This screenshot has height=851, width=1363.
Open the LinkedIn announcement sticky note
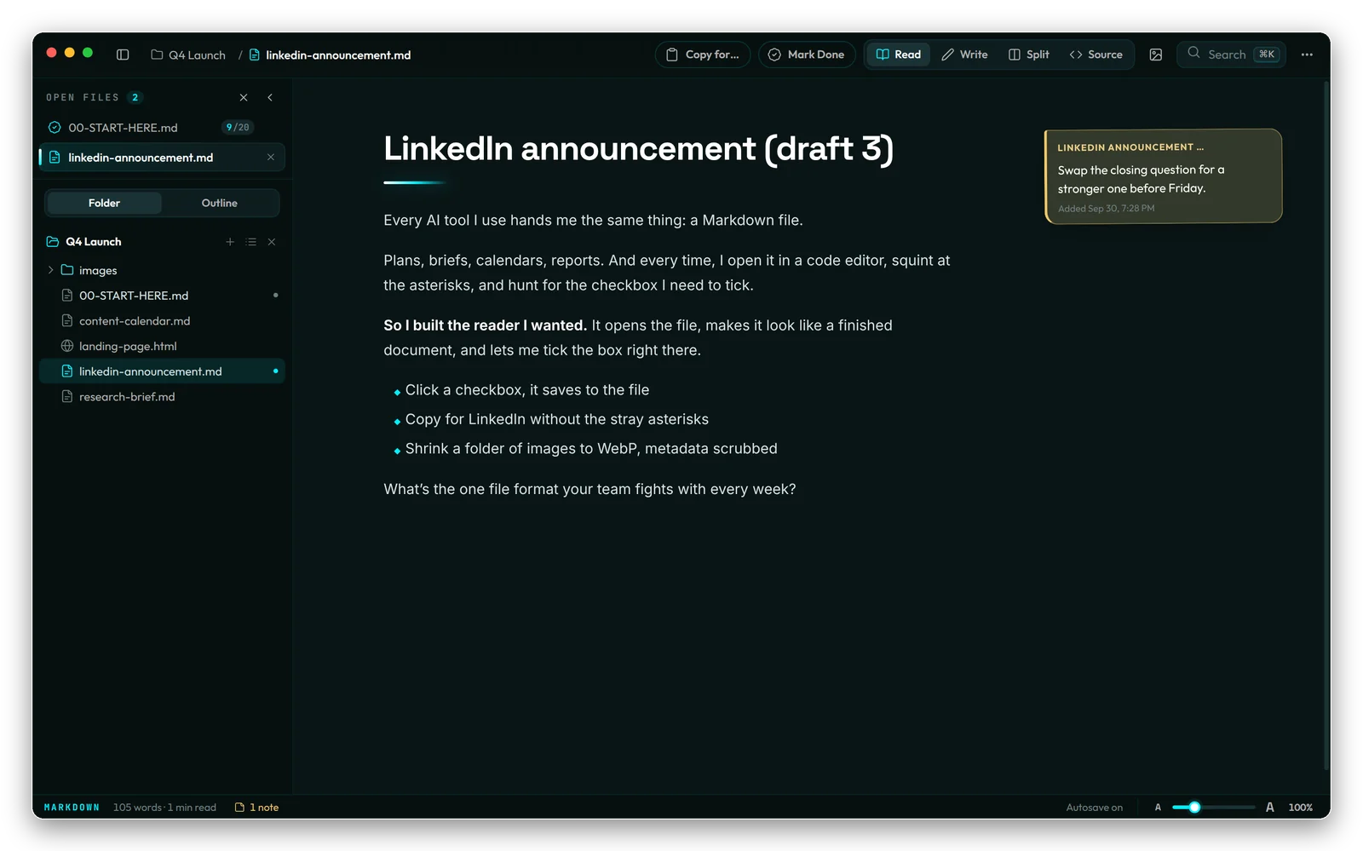pos(1164,176)
